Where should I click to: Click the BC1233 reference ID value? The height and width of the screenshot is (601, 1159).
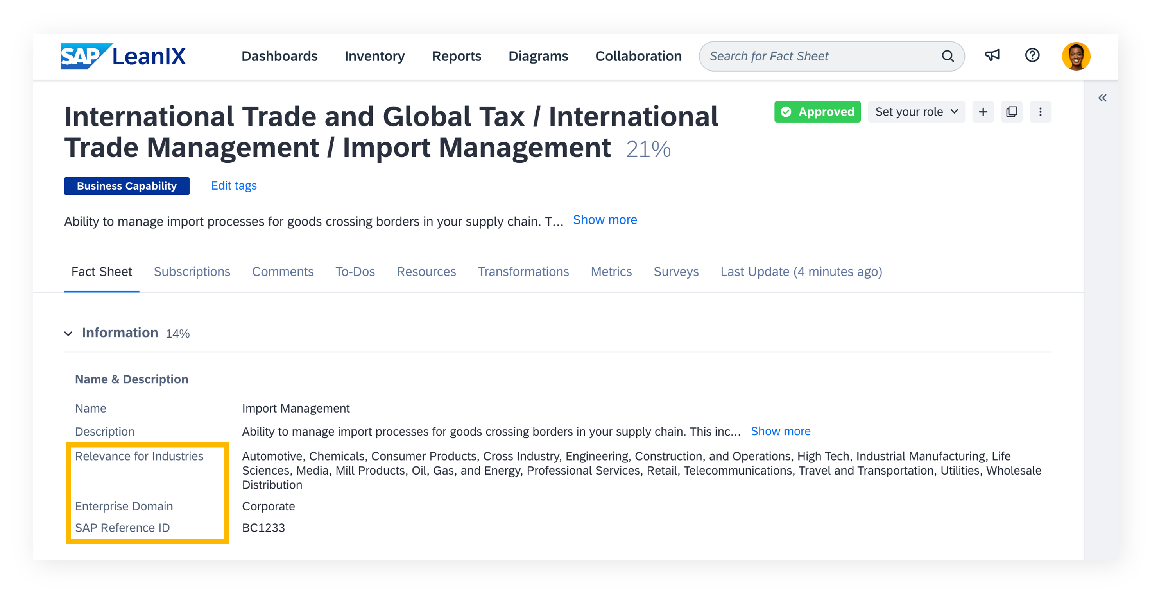click(263, 528)
